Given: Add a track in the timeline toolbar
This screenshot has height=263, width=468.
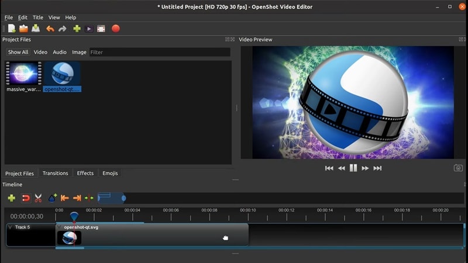Looking at the screenshot, I should 11,198.
